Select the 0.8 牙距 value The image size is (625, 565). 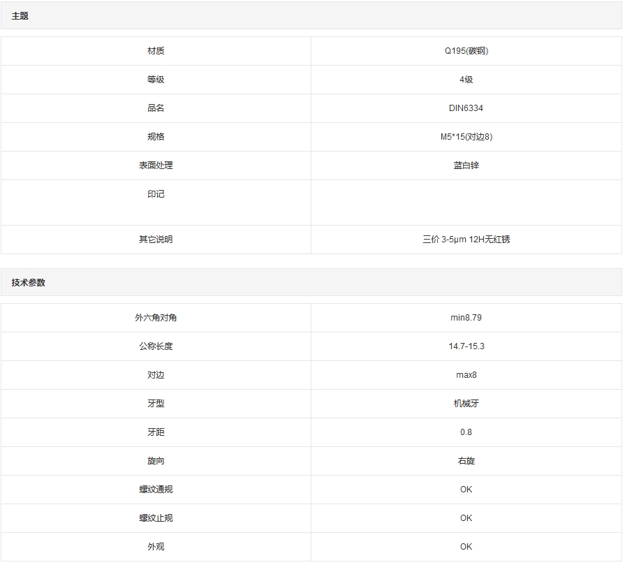click(466, 432)
